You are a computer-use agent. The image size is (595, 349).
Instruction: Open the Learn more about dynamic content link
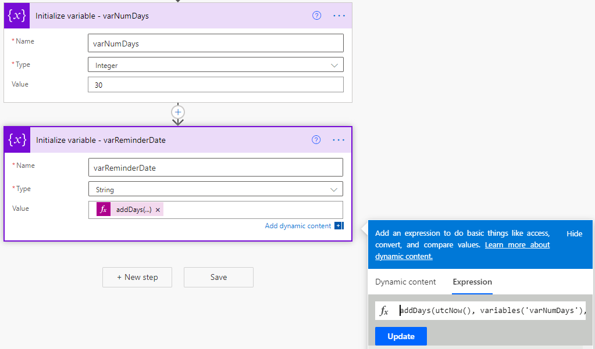point(516,244)
